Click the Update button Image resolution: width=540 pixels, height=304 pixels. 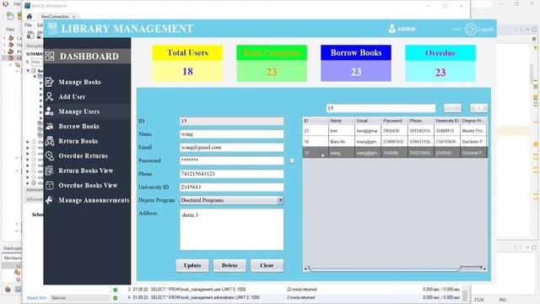point(192,265)
